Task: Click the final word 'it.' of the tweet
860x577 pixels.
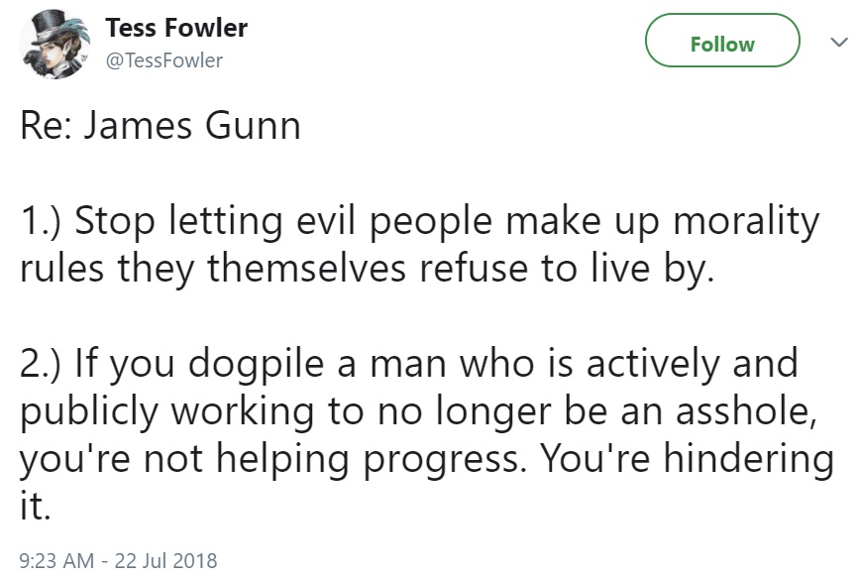Action: (35, 506)
